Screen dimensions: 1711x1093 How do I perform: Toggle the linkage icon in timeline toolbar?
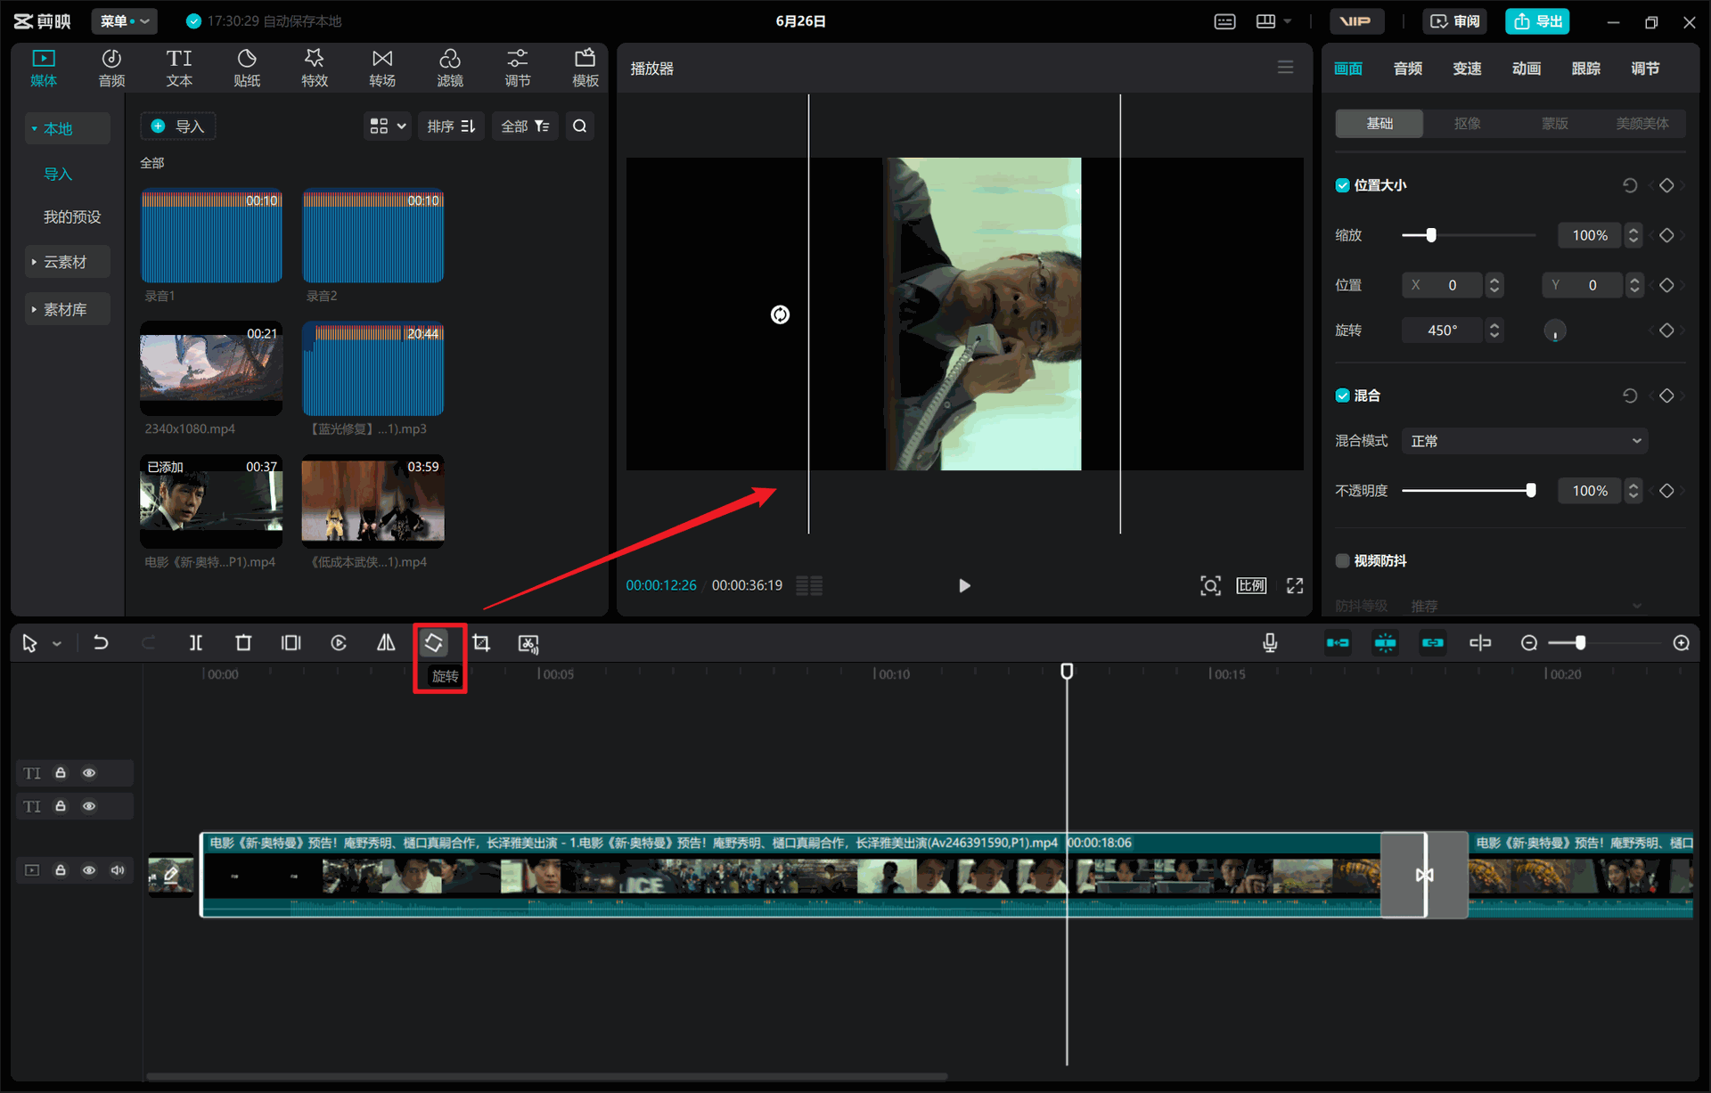[x=1432, y=643]
